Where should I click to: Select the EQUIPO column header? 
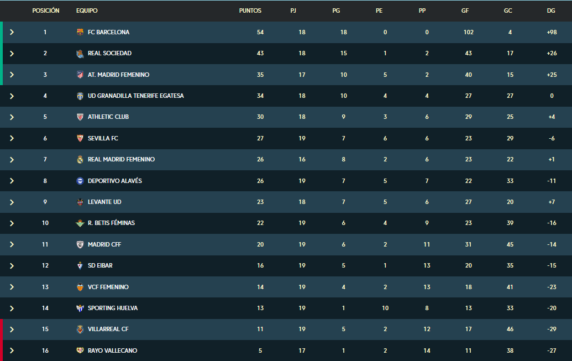pyautogui.click(x=87, y=11)
